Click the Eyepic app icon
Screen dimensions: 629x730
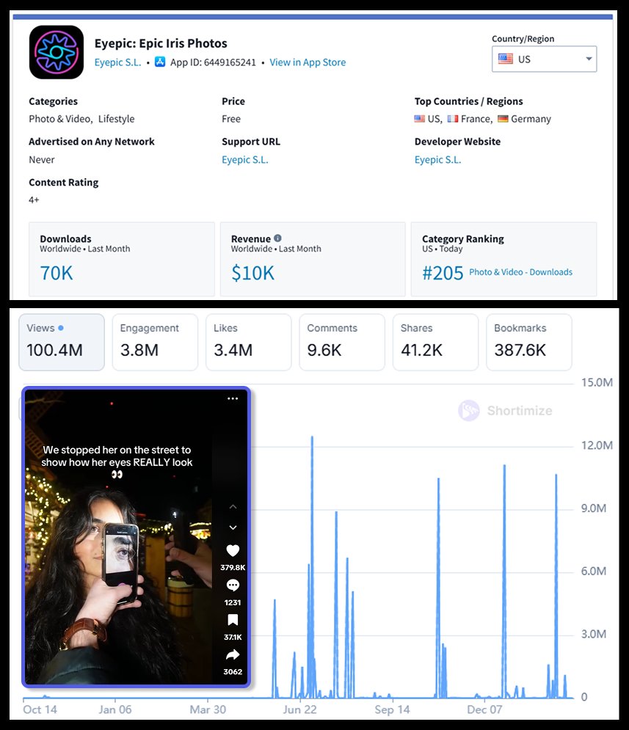57,52
